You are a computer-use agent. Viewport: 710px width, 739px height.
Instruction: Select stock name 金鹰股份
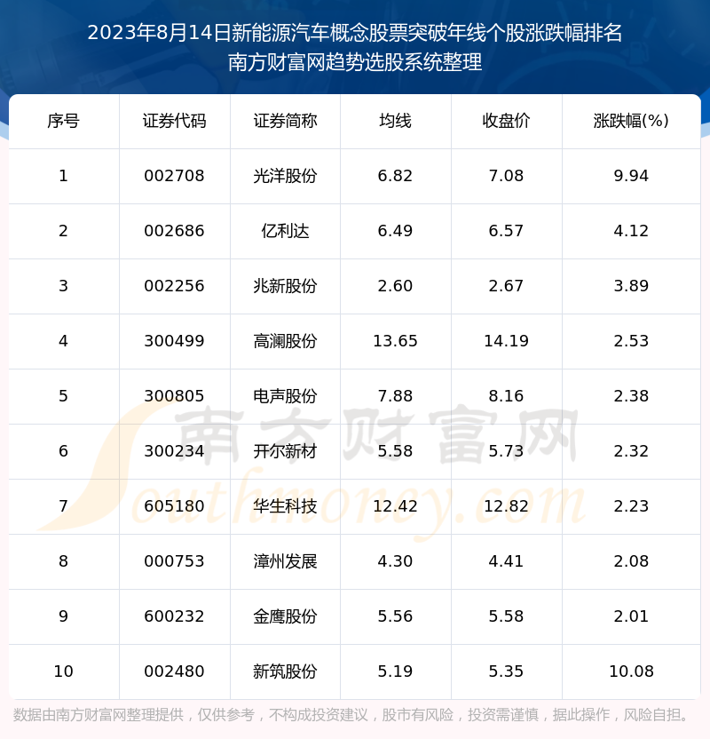point(285,617)
